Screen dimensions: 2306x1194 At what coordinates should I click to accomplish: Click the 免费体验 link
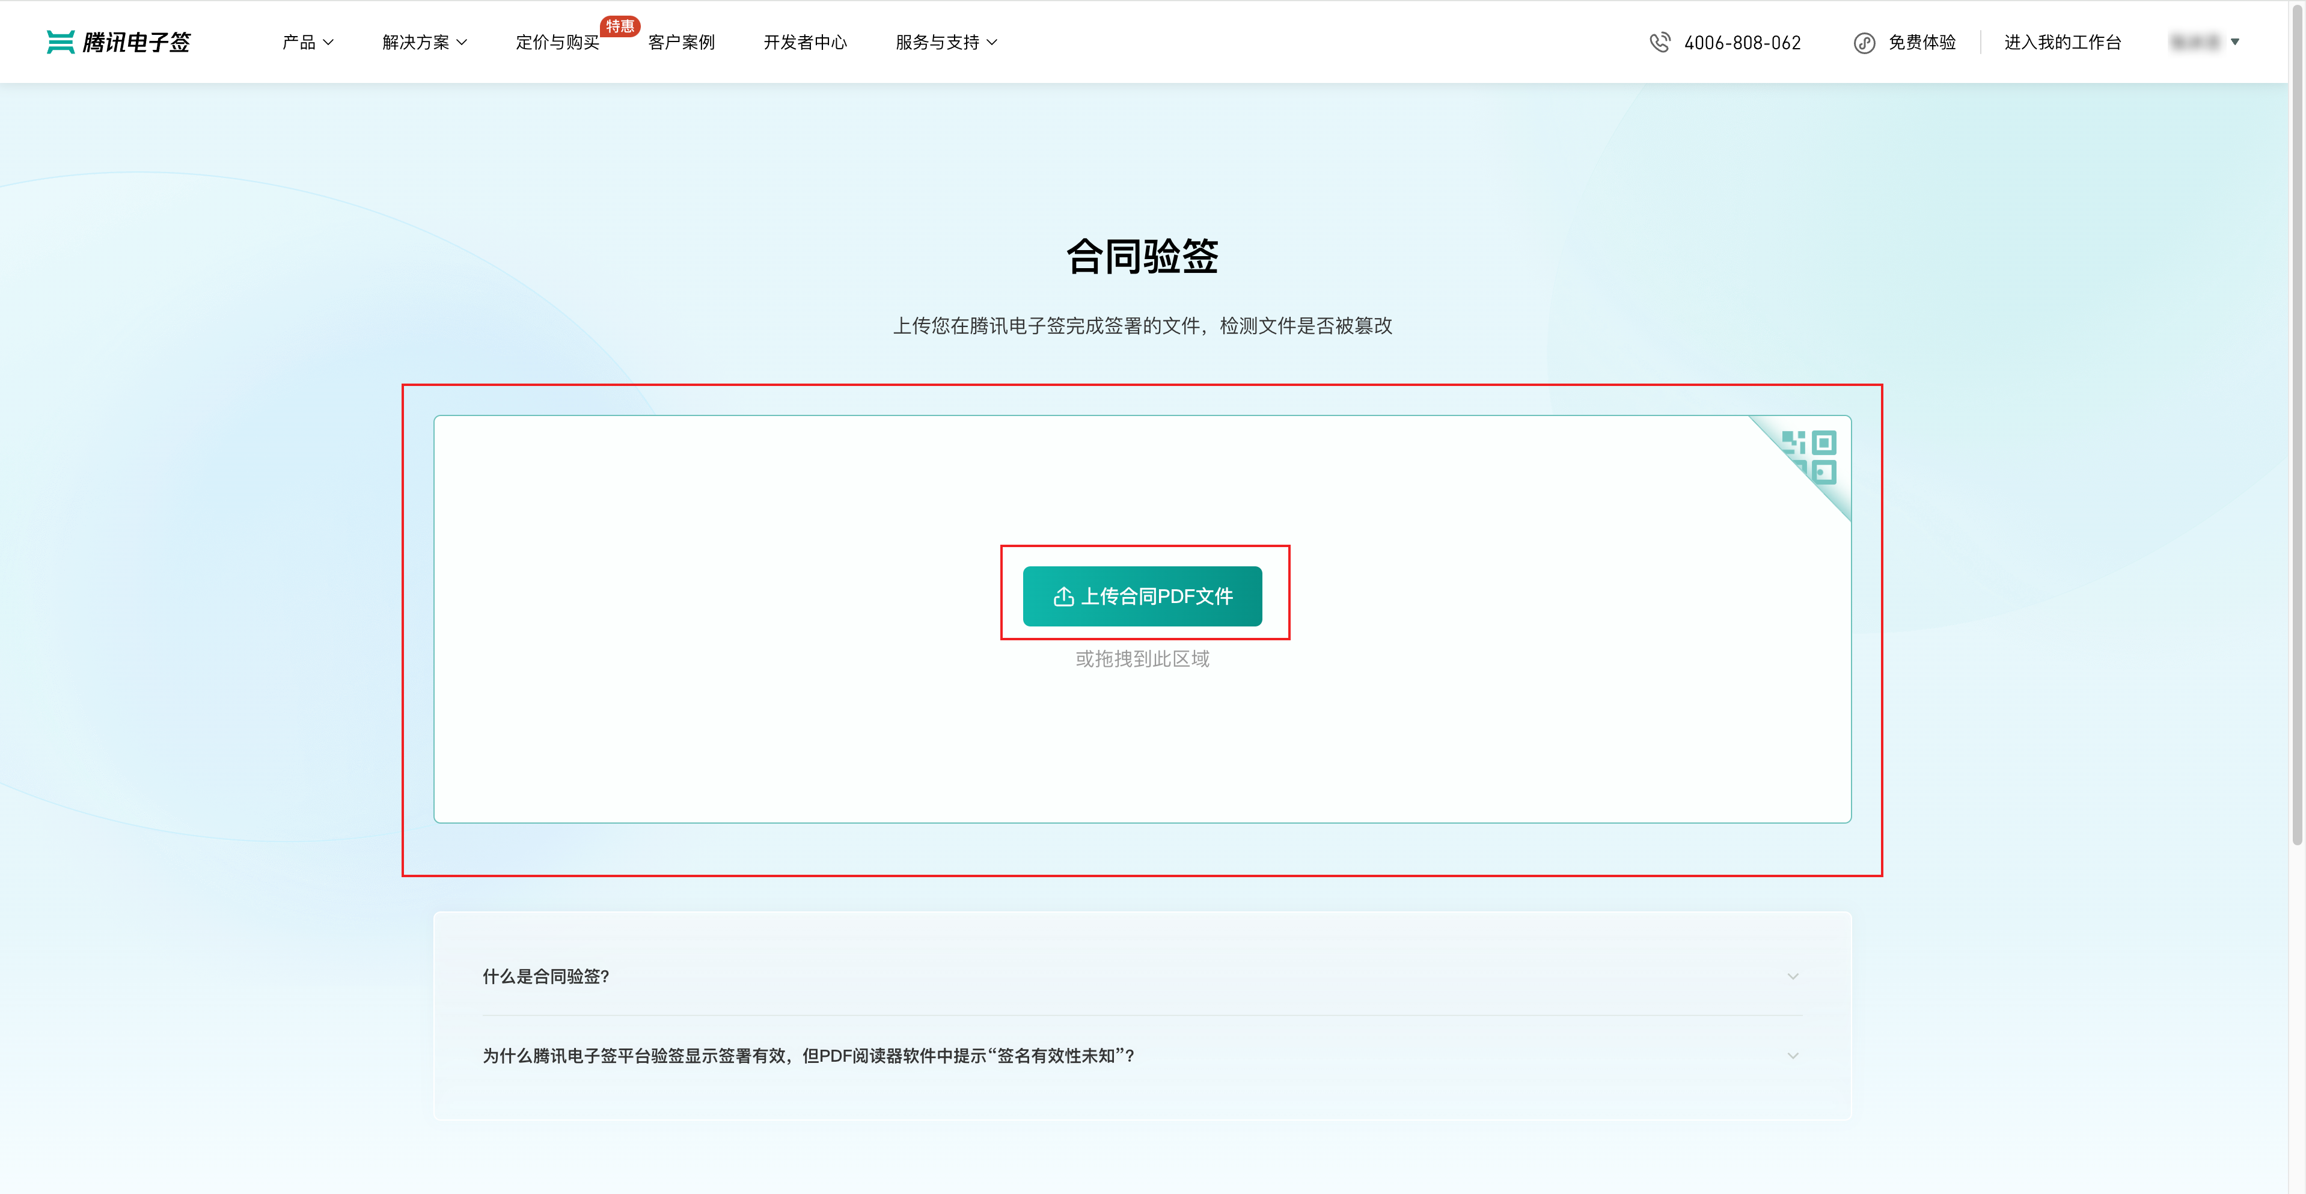pyautogui.click(x=1921, y=42)
